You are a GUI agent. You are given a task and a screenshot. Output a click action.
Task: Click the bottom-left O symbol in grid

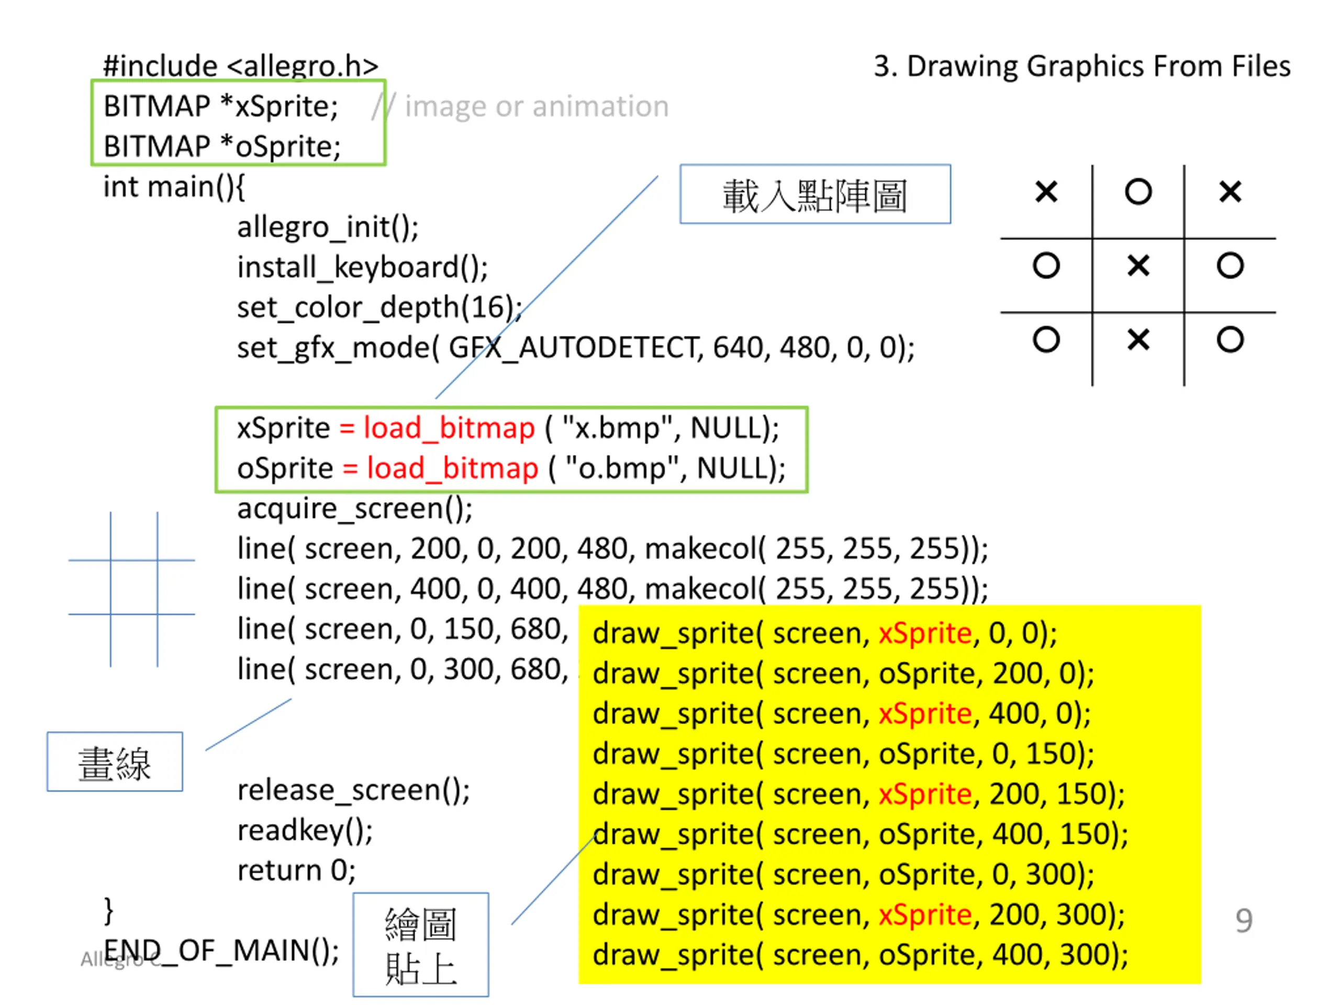pos(1046,339)
